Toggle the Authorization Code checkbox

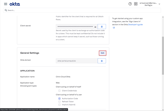[59, 98]
